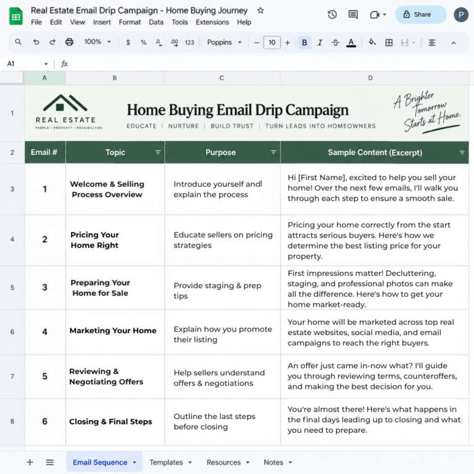Image resolution: width=474 pixels, height=474 pixels.
Task: Toggle strikethrough formatting
Action: [x=336, y=43]
